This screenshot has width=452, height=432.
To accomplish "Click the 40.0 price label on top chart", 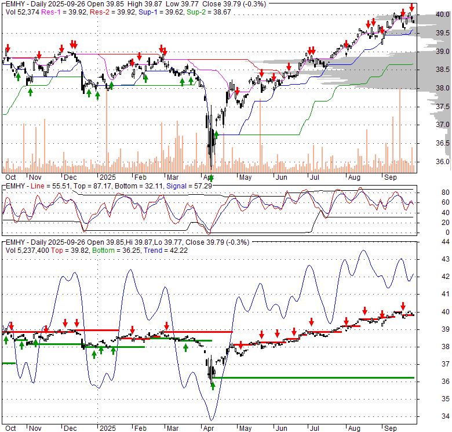I will click(443, 14).
